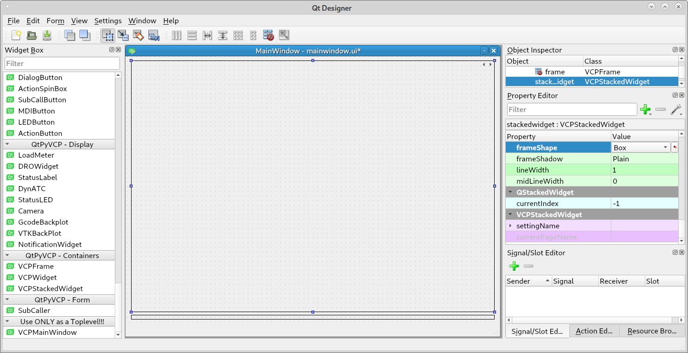Click the Send to Back icon

(x=69, y=35)
